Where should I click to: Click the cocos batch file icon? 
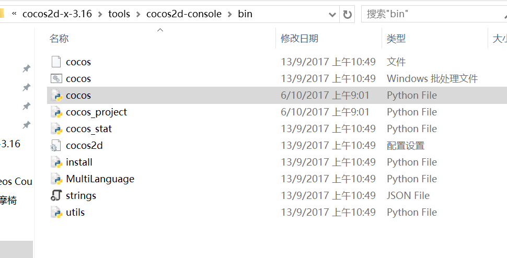pos(56,79)
